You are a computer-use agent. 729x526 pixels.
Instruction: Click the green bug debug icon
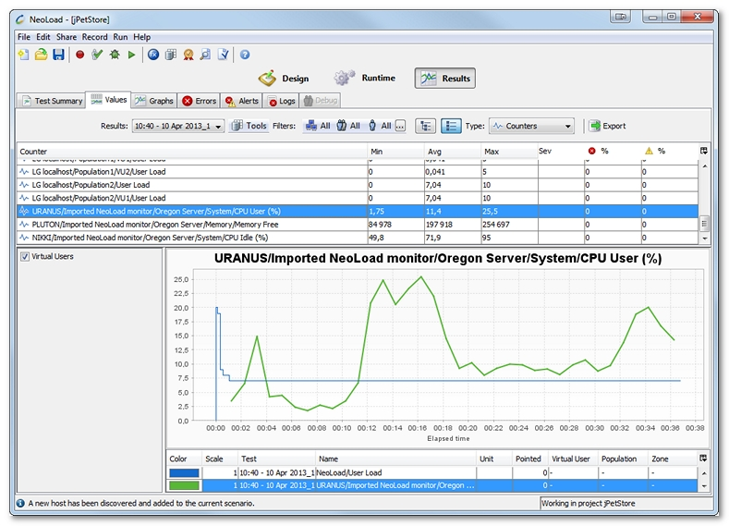[x=115, y=55]
